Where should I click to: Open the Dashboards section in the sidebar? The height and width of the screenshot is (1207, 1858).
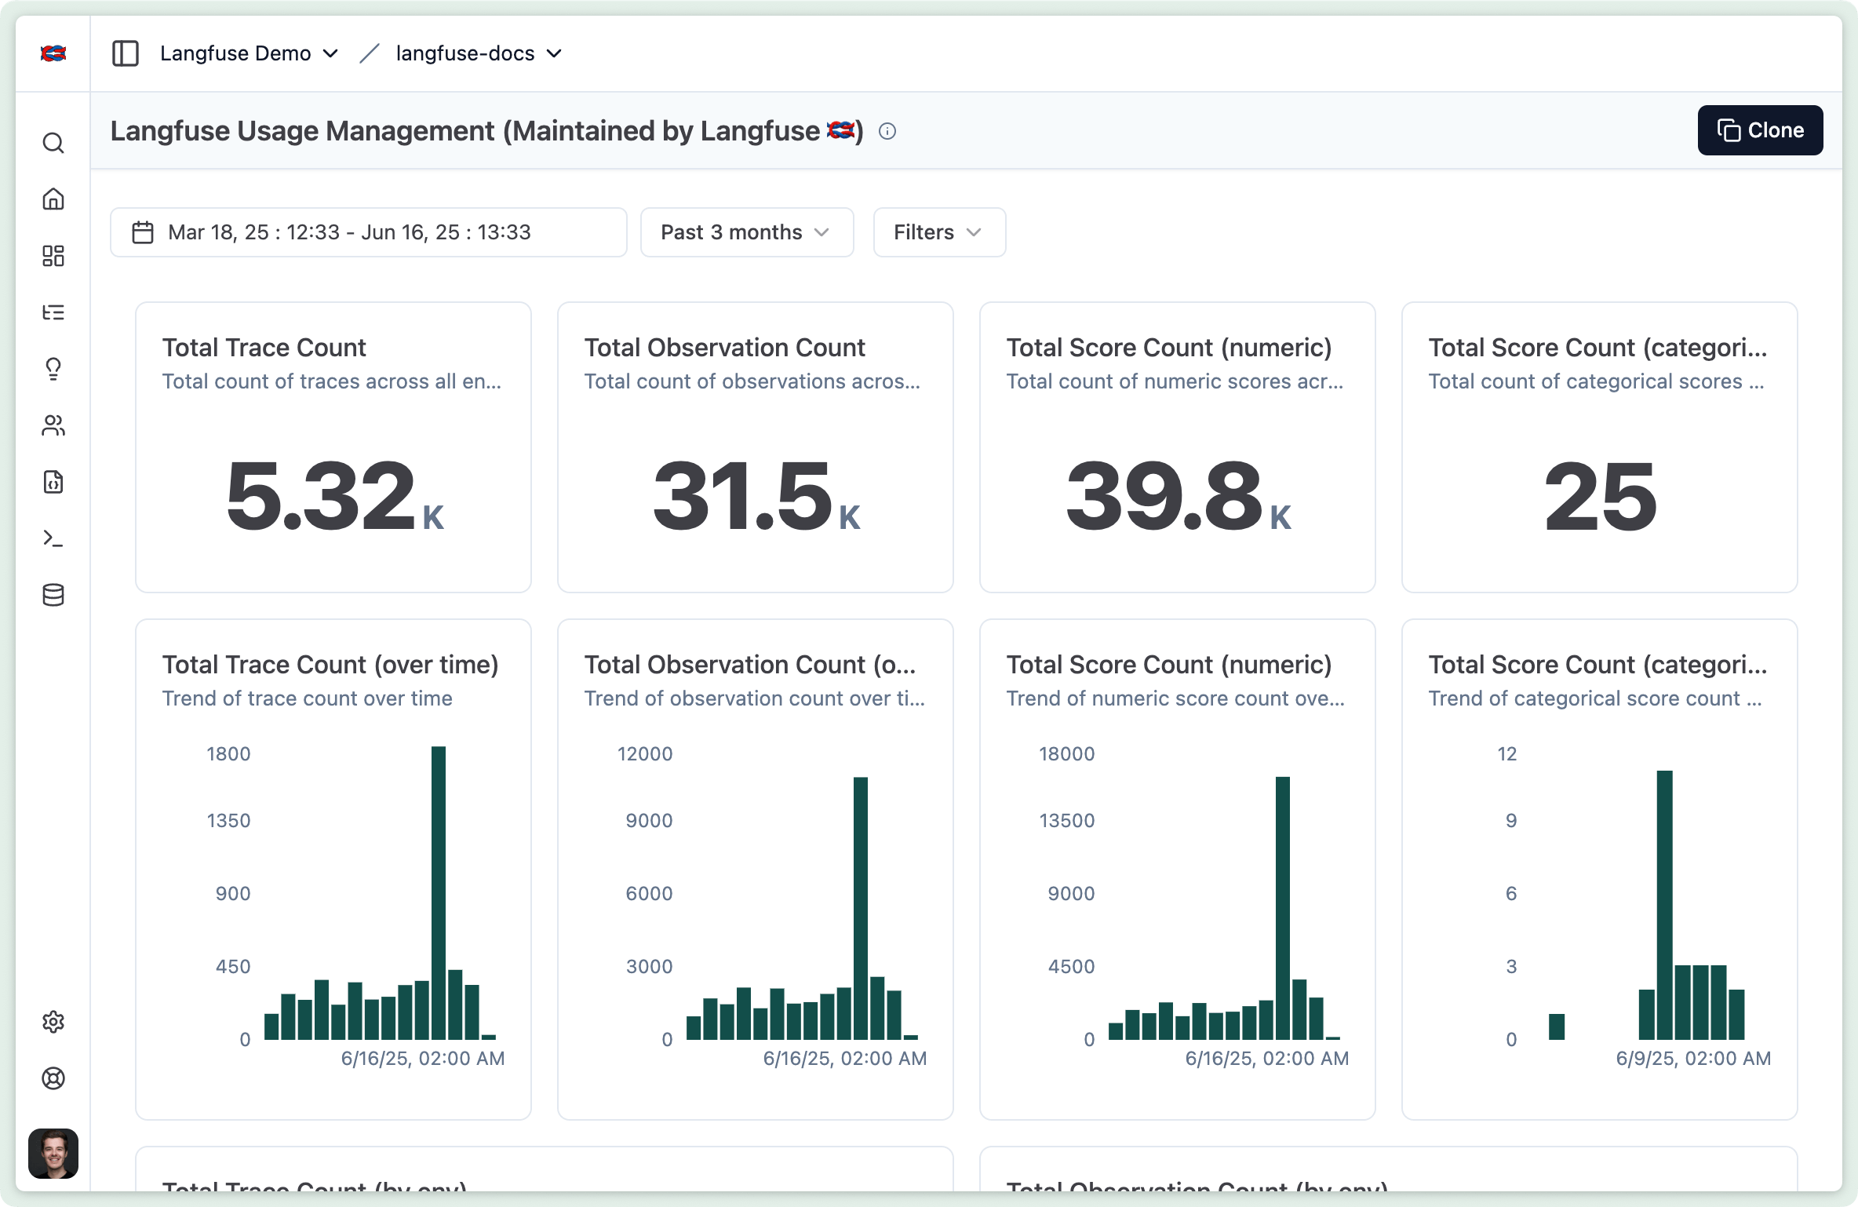pyautogui.click(x=53, y=256)
